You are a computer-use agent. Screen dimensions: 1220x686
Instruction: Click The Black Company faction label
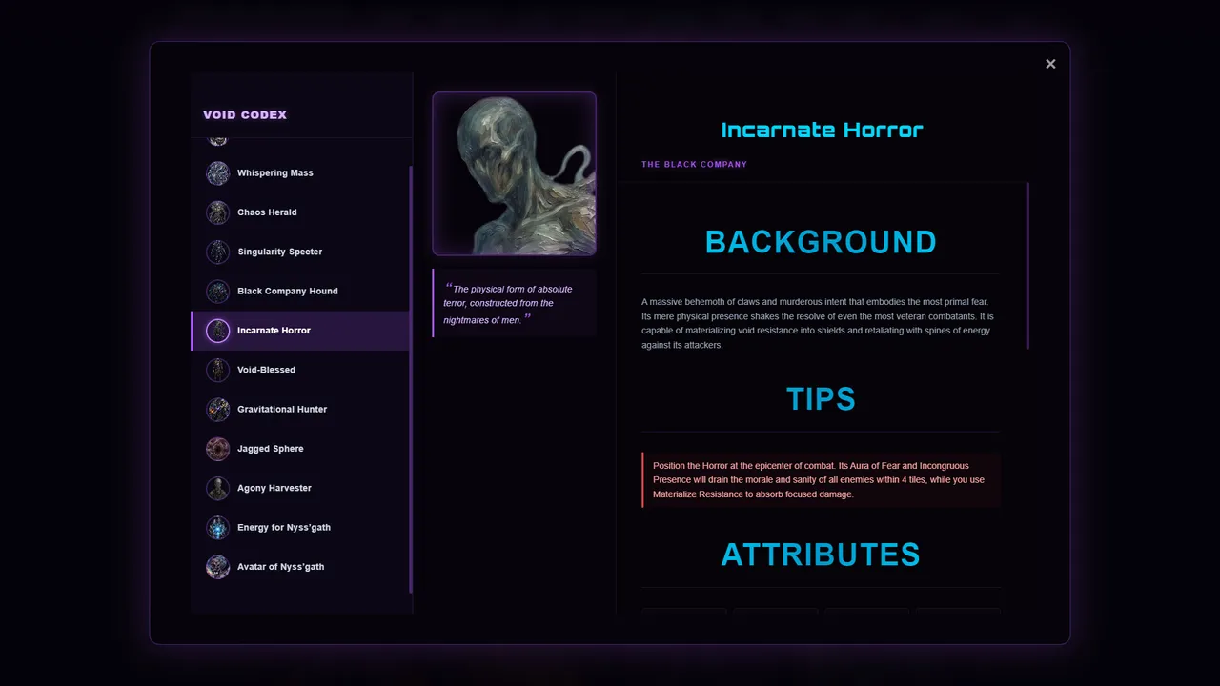(694, 165)
